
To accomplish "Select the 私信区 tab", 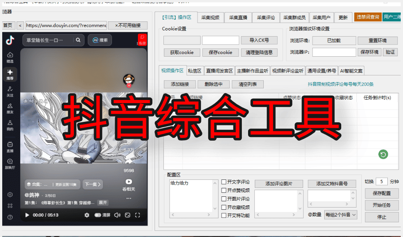I will click(x=195, y=71).
